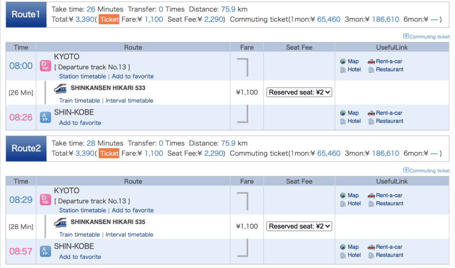The height and width of the screenshot is (268, 455).
Task: Select the Route2 header tab
Action: click(26, 148)
